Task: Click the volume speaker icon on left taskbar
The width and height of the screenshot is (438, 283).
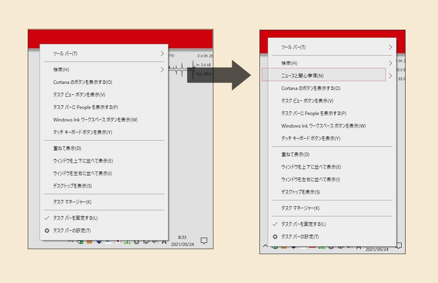Action: 155,242
